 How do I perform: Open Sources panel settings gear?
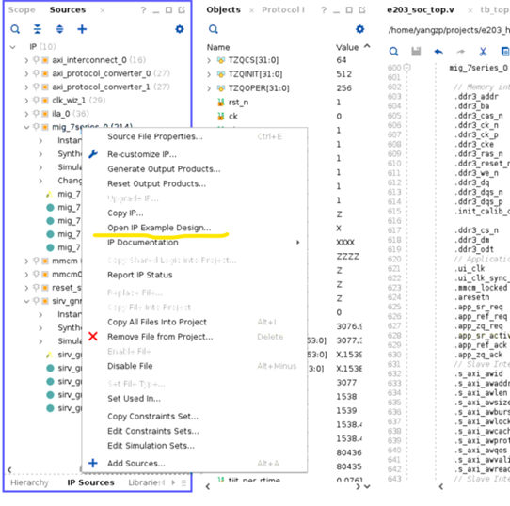180,29
